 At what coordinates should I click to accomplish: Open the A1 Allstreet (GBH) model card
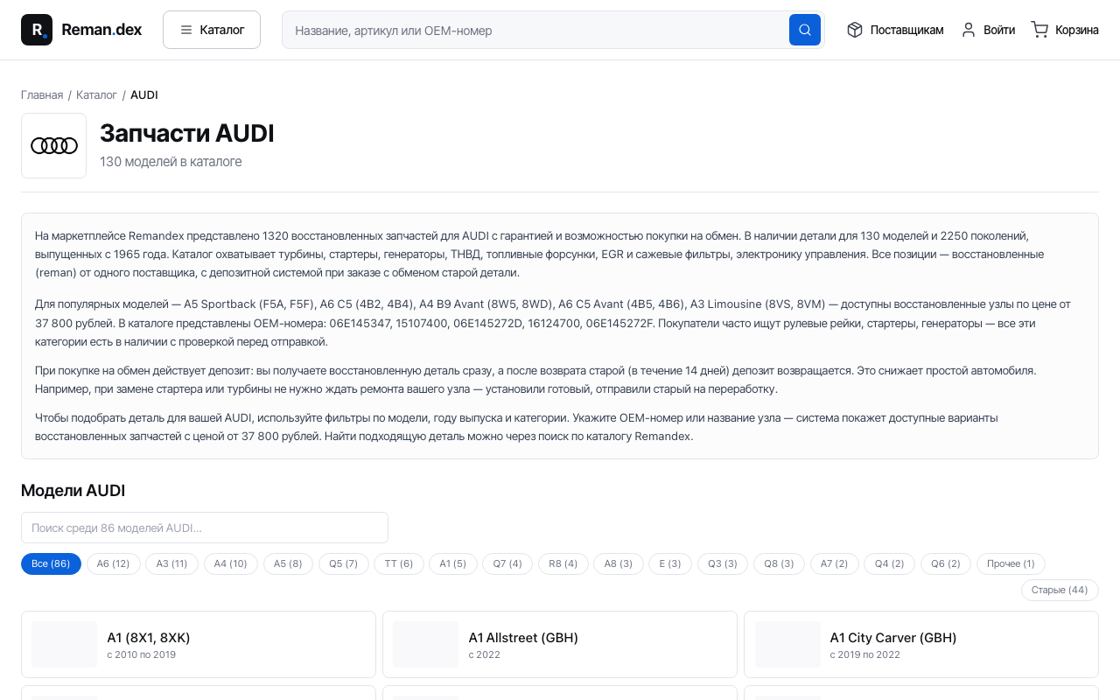560,644
